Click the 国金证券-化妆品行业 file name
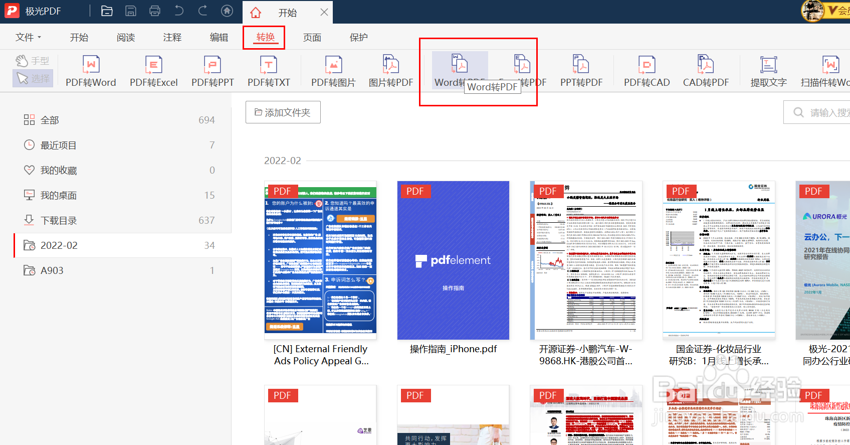 pyautogui.click(x=719, y=355)
